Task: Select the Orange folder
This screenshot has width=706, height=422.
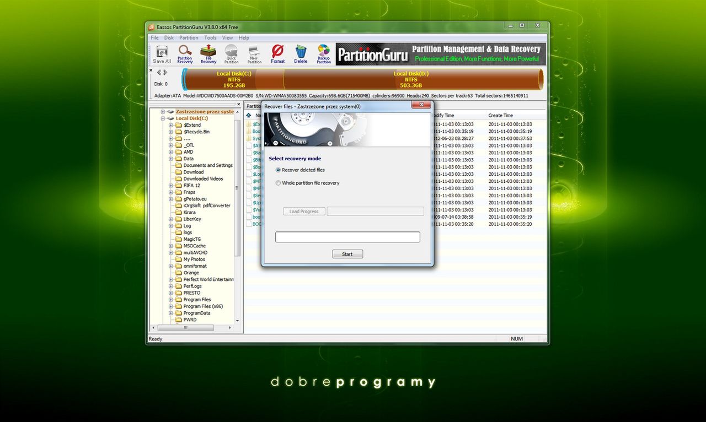Action: 191,273
